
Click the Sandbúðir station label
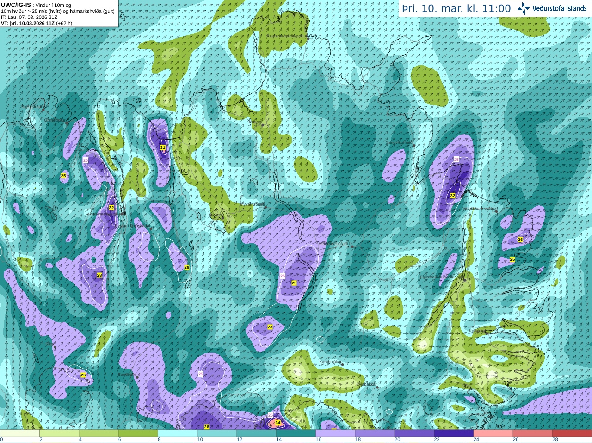pos(127,375)
